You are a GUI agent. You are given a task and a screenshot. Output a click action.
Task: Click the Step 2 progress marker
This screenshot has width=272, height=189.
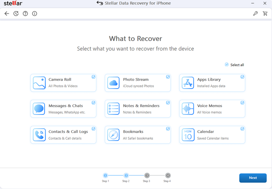pyautogui.click(x=126, y=176)
